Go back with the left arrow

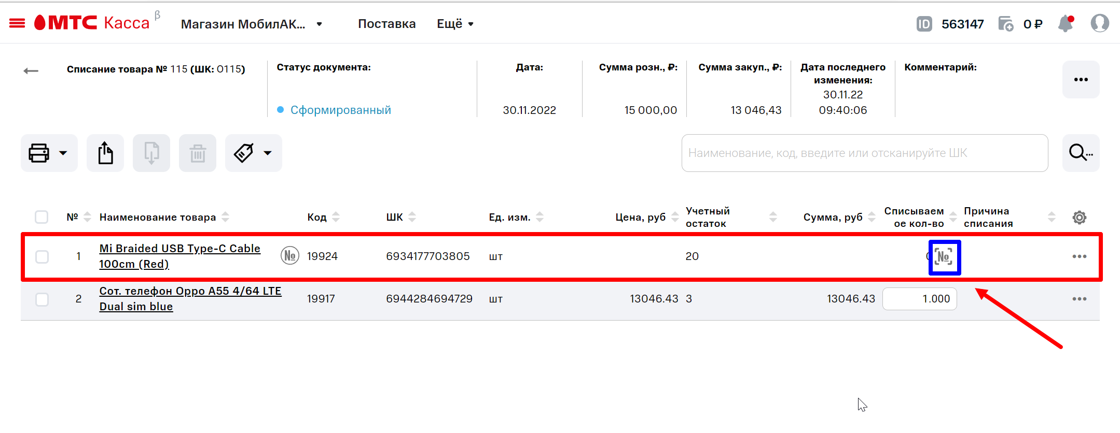point(31,70)
